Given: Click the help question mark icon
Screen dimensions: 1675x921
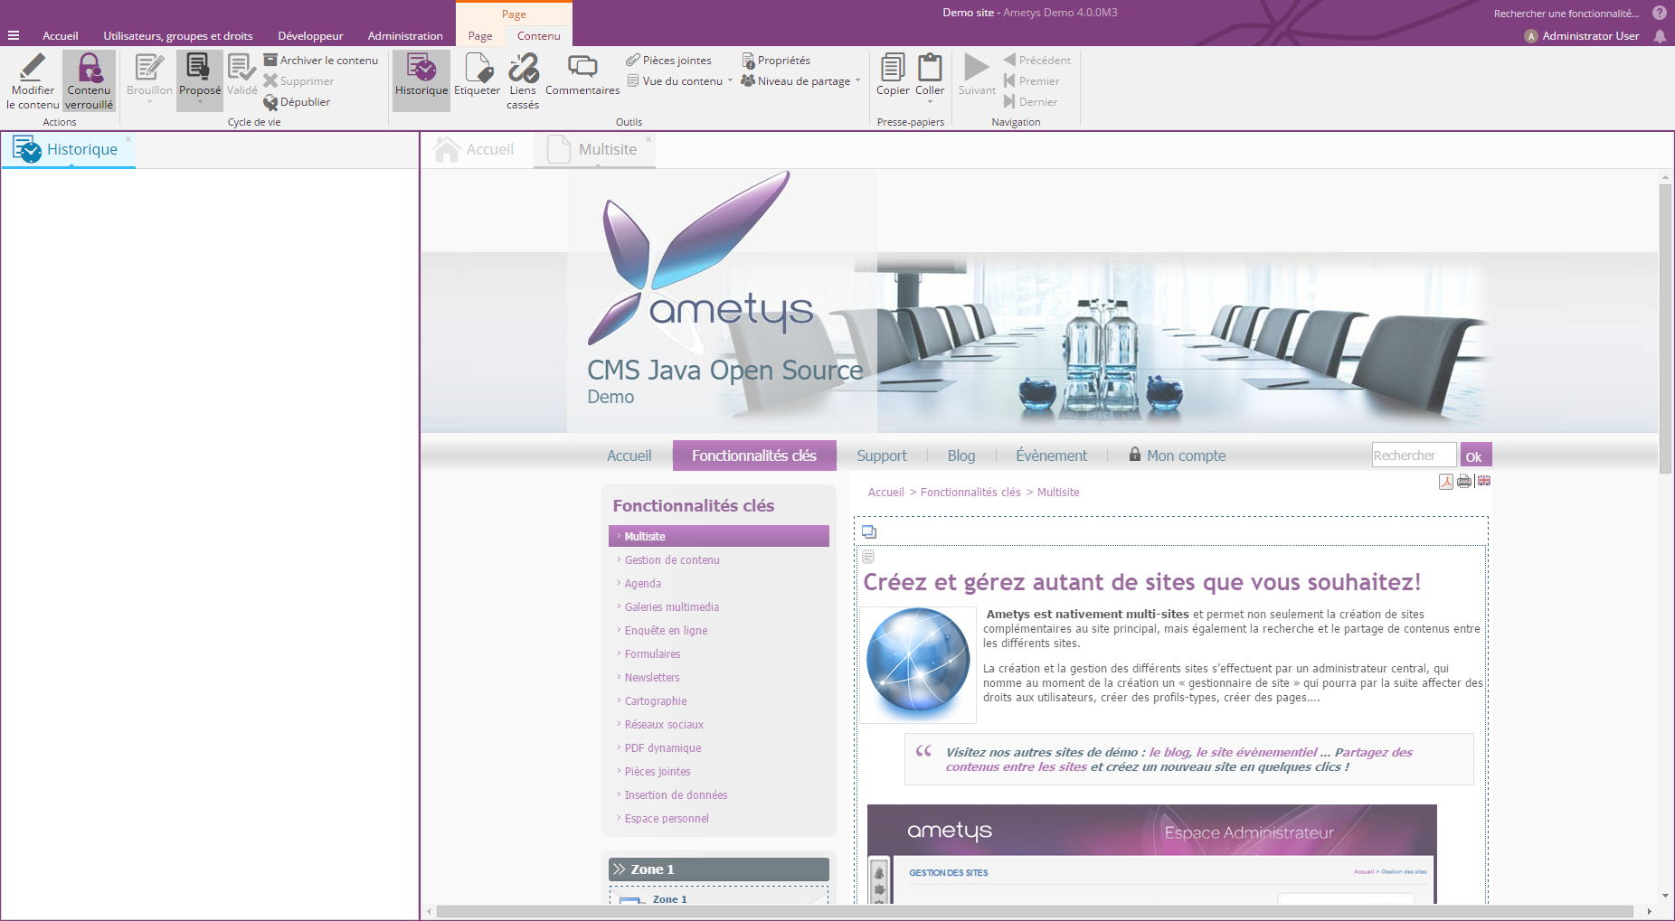Looking at the screenshot, I should [x=1660, y=13].
